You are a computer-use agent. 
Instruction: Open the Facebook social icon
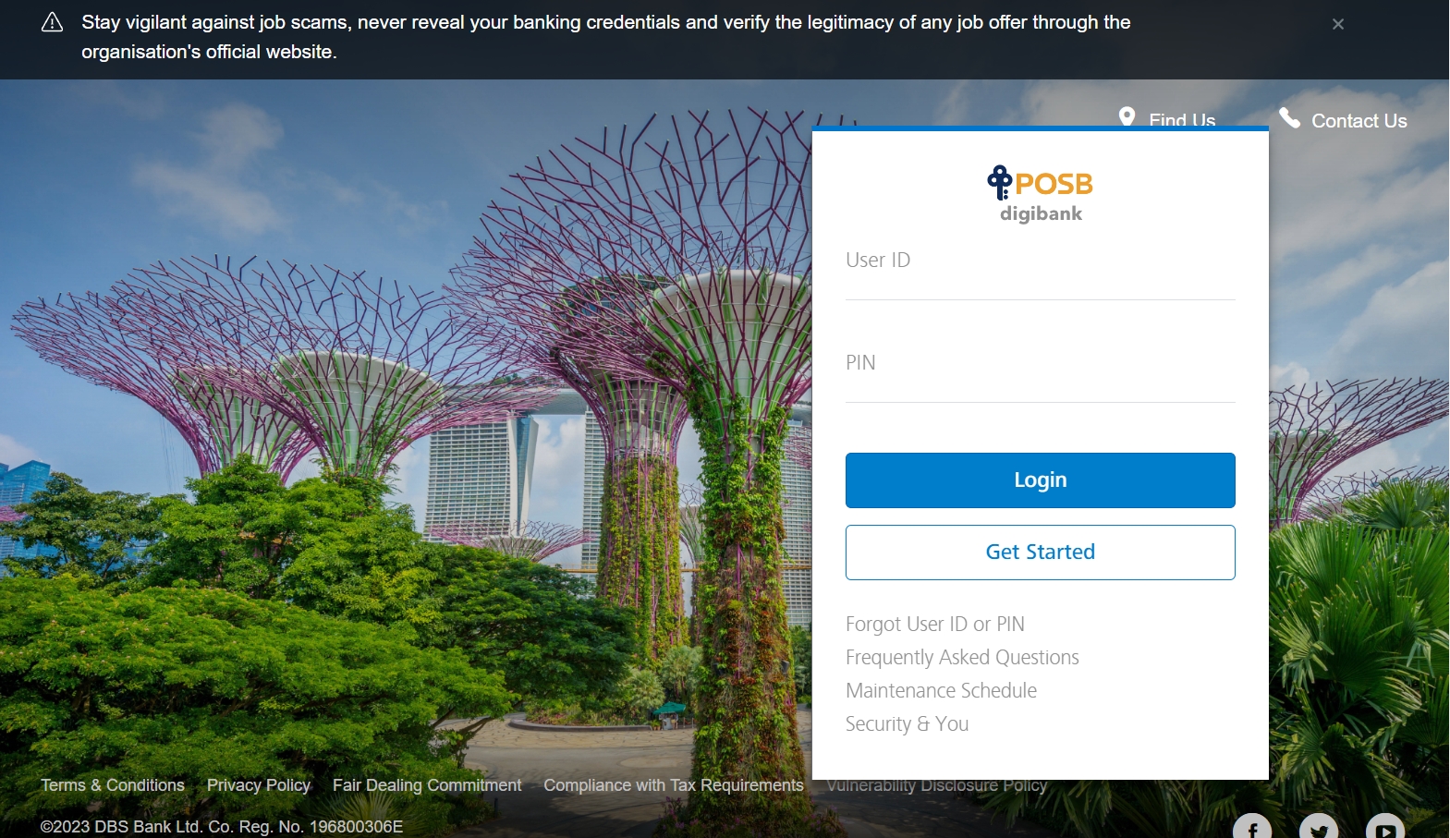(x=1252, y=828)
